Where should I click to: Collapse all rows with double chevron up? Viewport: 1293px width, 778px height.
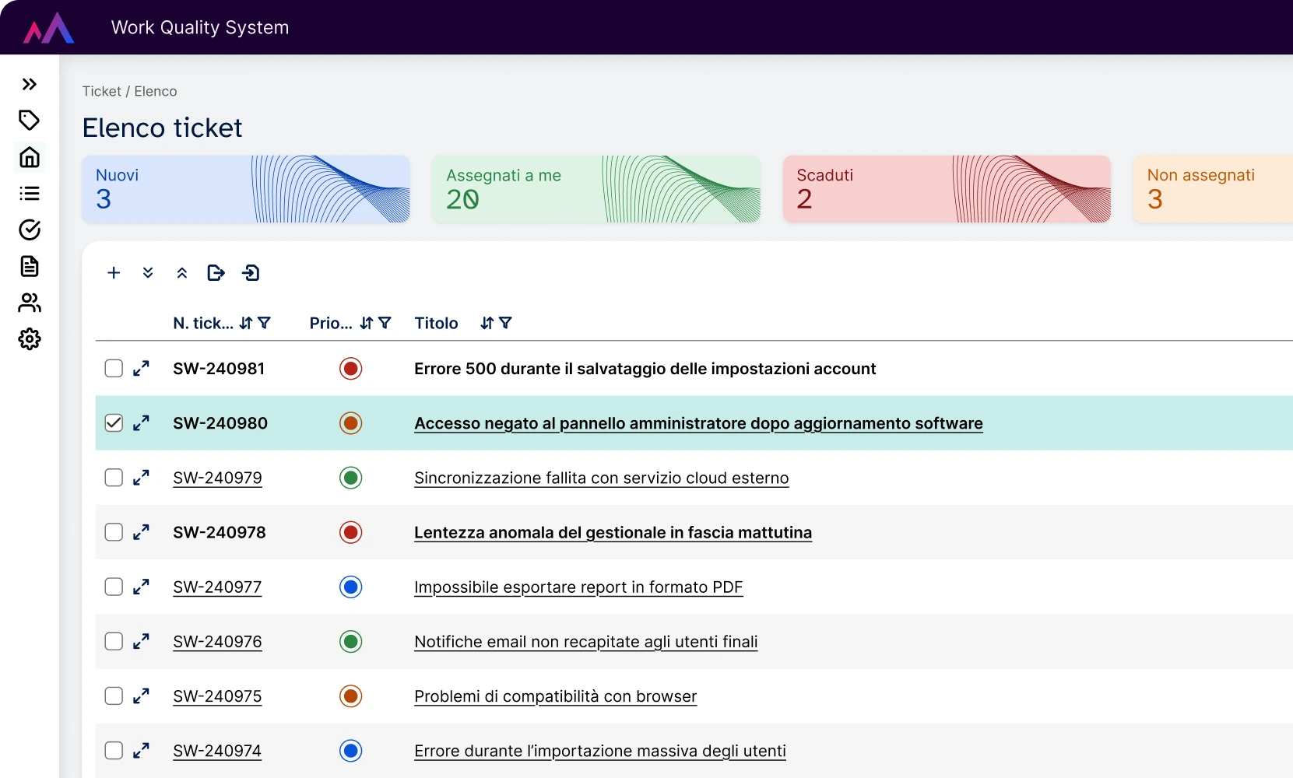tap(182, 273)
